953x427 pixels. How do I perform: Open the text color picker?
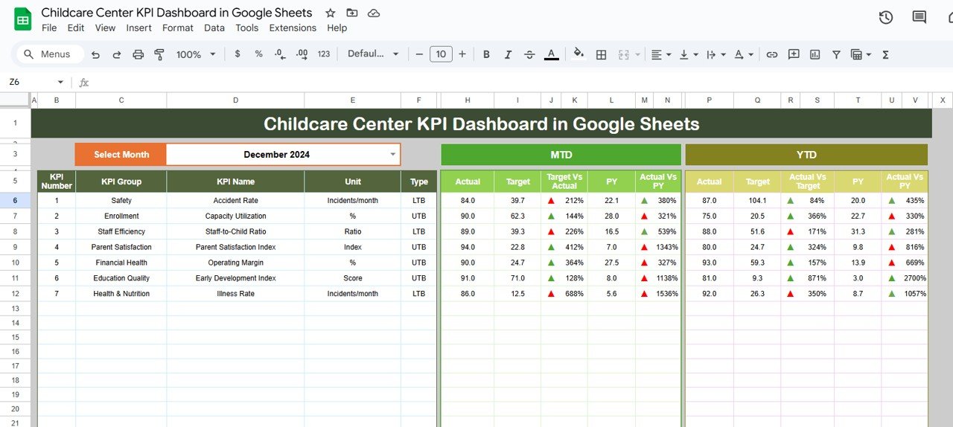[552, 54]
